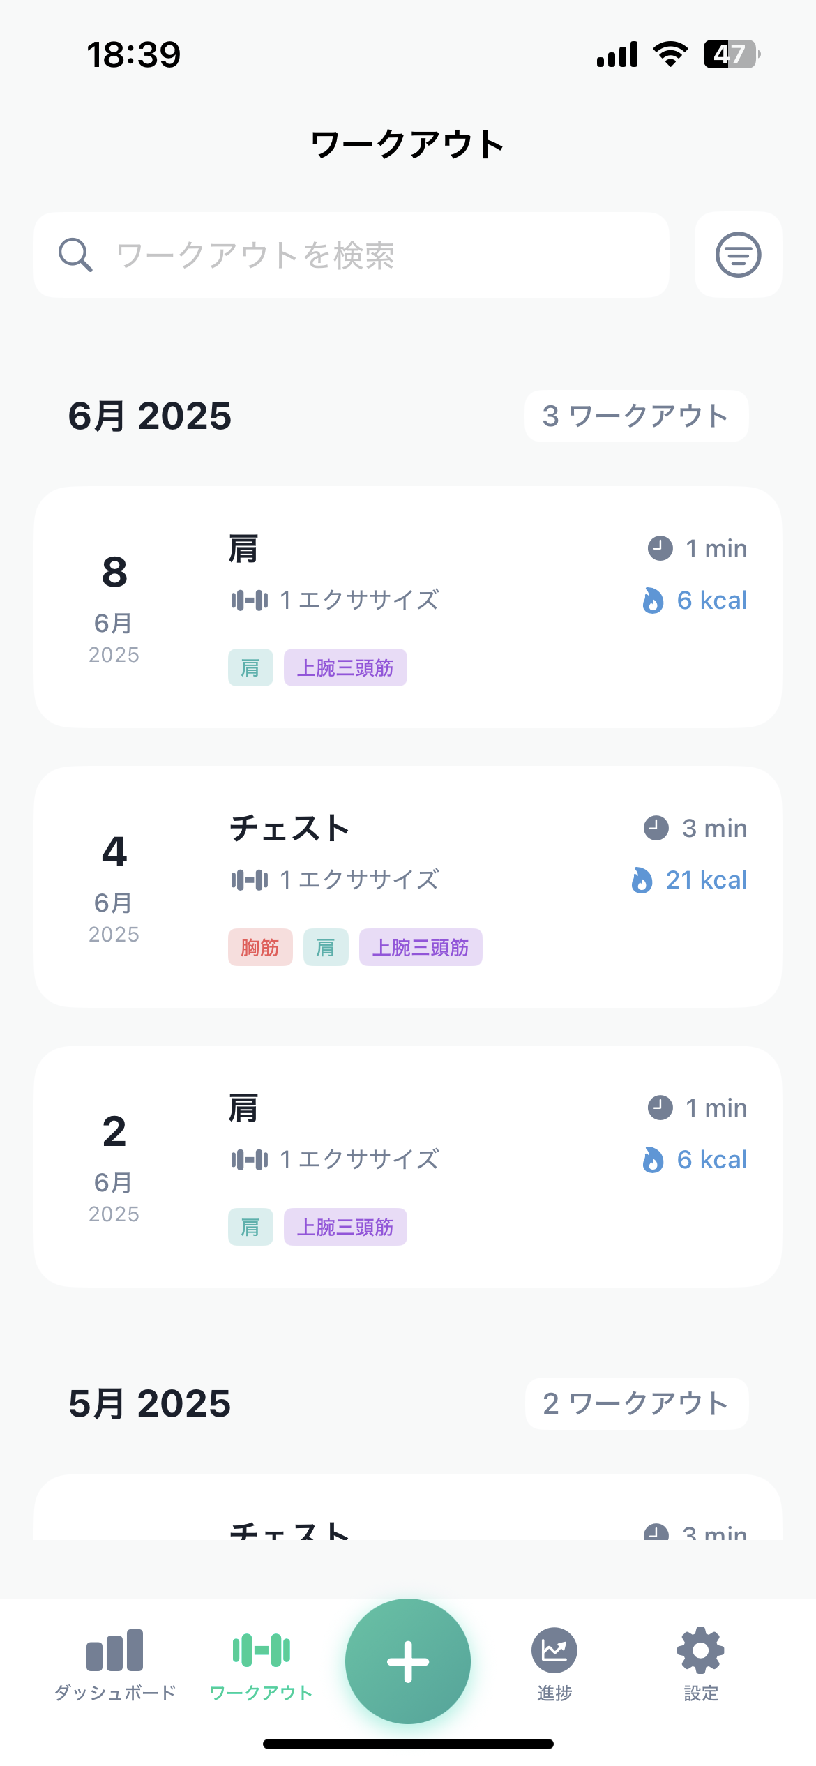816x1766 pixels.
Task: Click the magnifying glass search icon
Action: [x=75, y=255]
